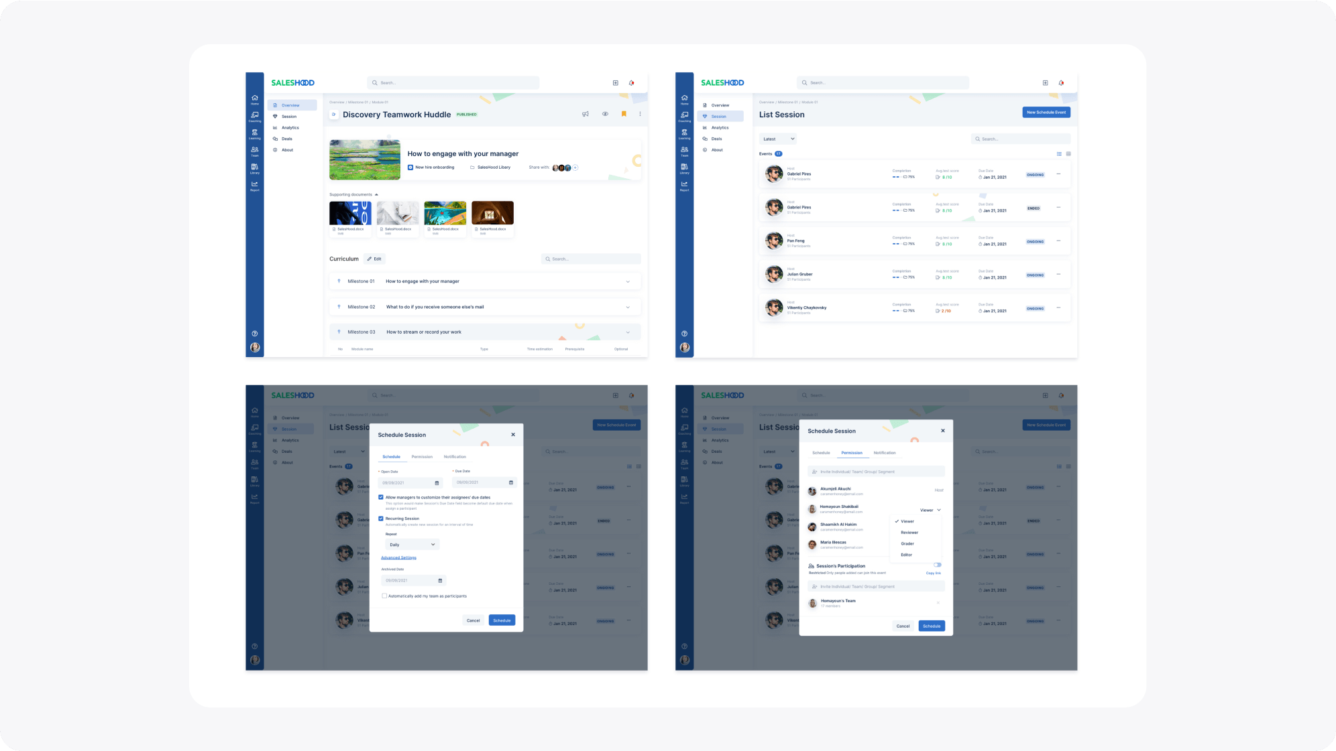
Task: Click Schedule button in dialog showing Open Date
Action: click(502, 620)
